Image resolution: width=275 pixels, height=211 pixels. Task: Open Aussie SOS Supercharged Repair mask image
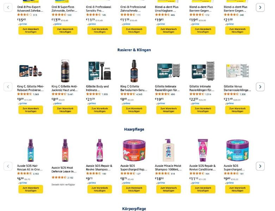tap(134, 150)
